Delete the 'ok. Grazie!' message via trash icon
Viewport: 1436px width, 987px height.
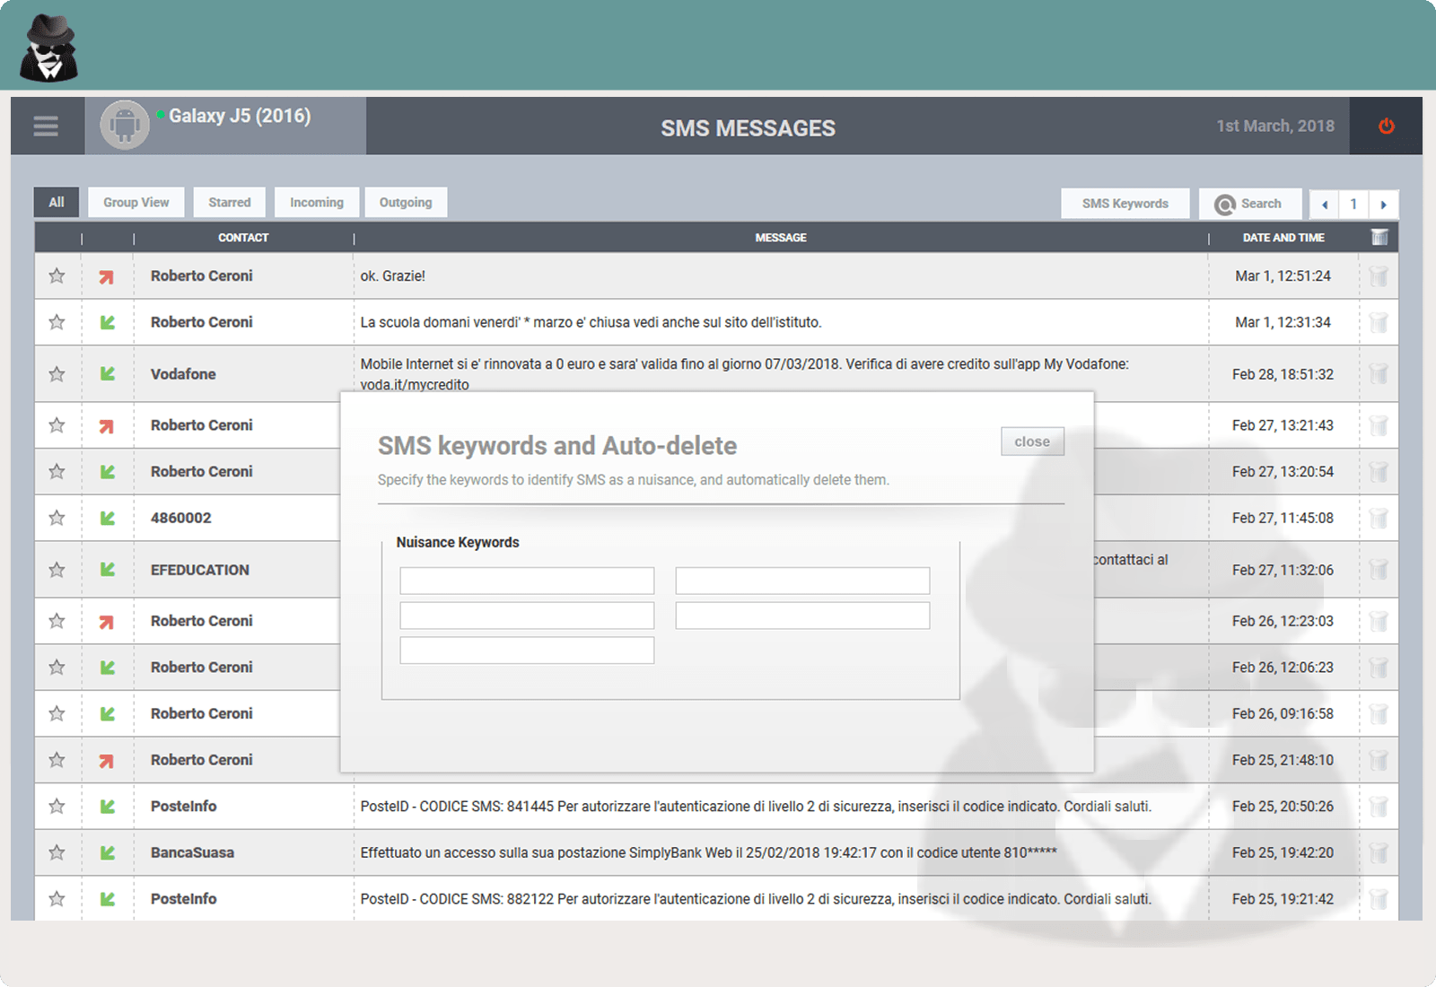(1379, 276)
